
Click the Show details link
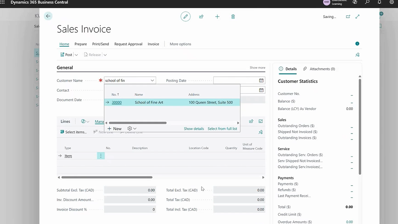pyautogui.click(x=194, y=129)
